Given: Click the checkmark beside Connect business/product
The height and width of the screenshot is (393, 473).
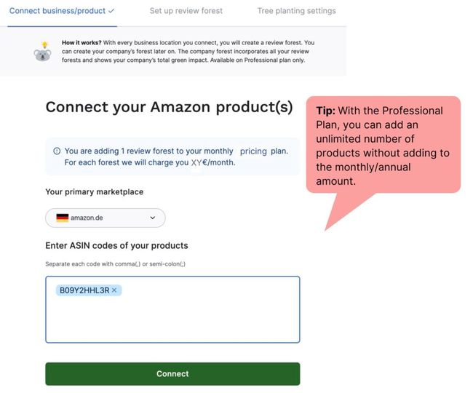Looking at the screenshot, I should (111, 11).
